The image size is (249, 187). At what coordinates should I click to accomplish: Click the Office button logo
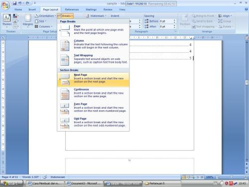coord(5,5)
